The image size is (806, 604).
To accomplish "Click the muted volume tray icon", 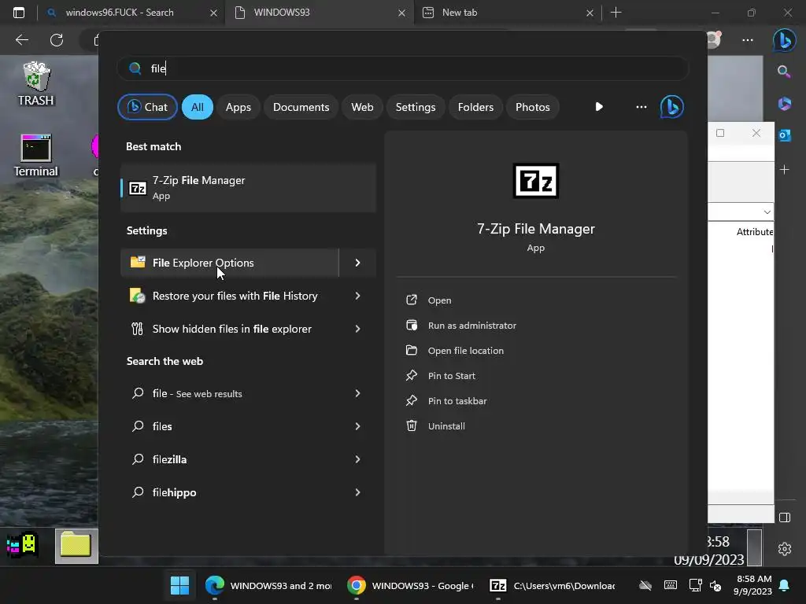I will (715, 585).
